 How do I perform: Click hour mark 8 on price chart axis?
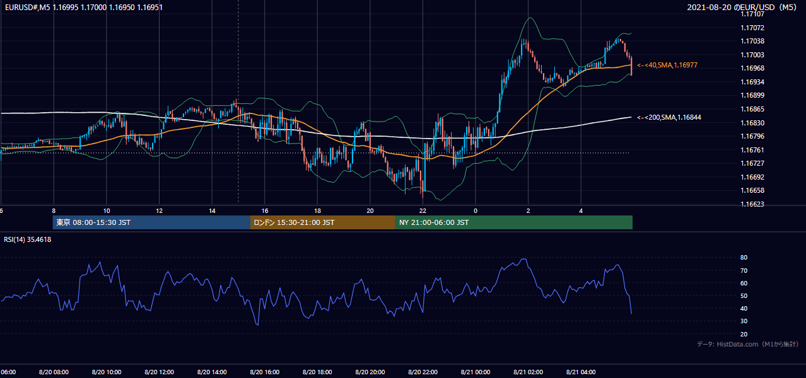54,211
